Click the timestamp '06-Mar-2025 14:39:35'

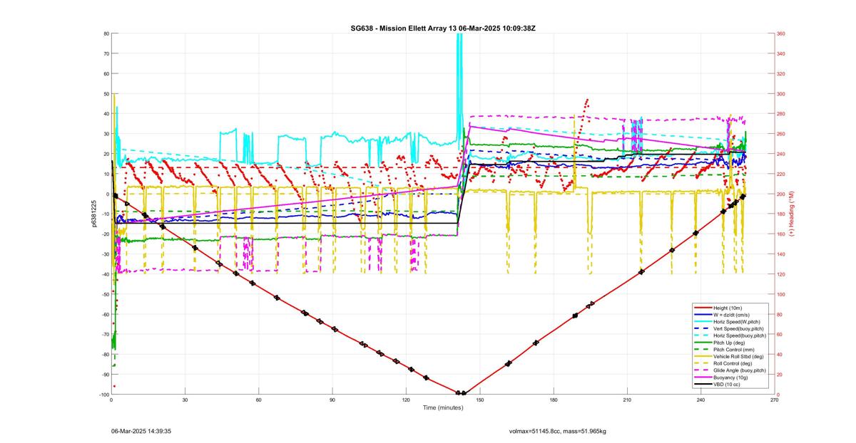[141, 431]
